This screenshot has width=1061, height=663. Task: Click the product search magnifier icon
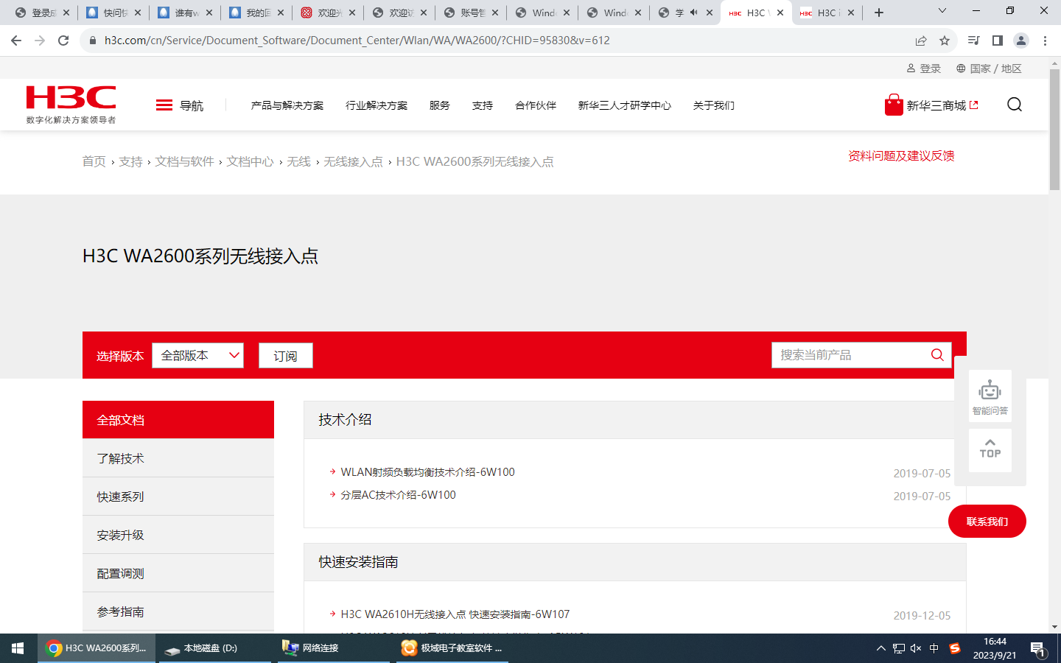pyautogui.click(x=937, y=355)
